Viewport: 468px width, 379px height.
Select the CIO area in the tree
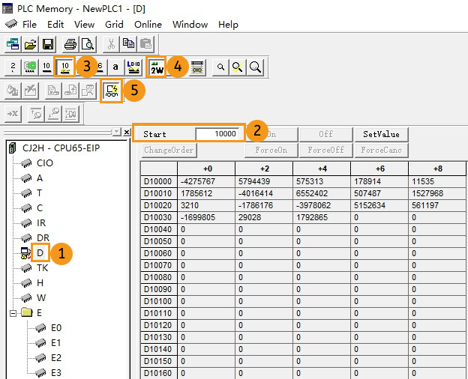[44, 163]
